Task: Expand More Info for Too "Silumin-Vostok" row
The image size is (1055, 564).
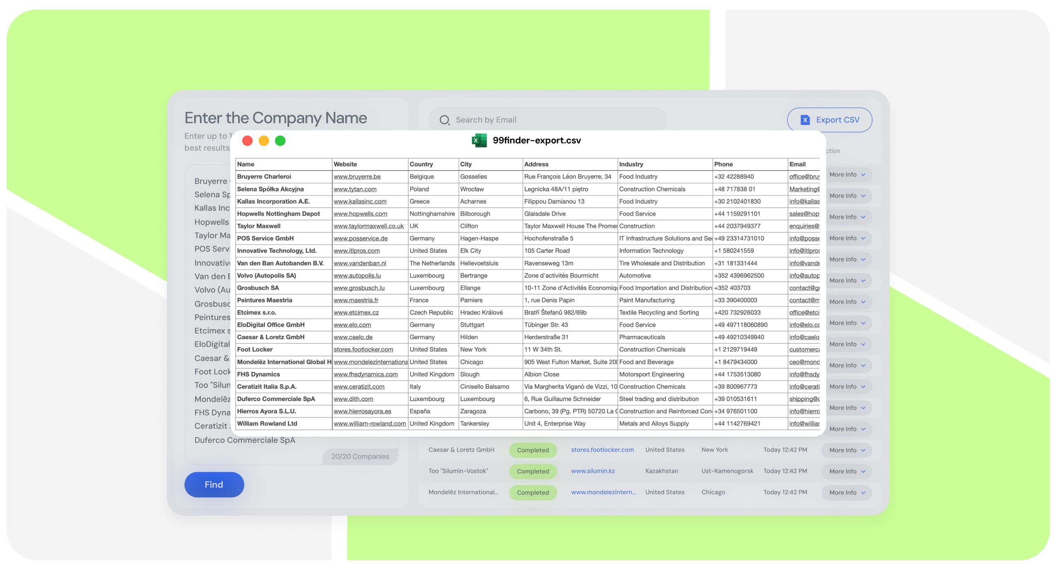Action: tap(847, 471)
